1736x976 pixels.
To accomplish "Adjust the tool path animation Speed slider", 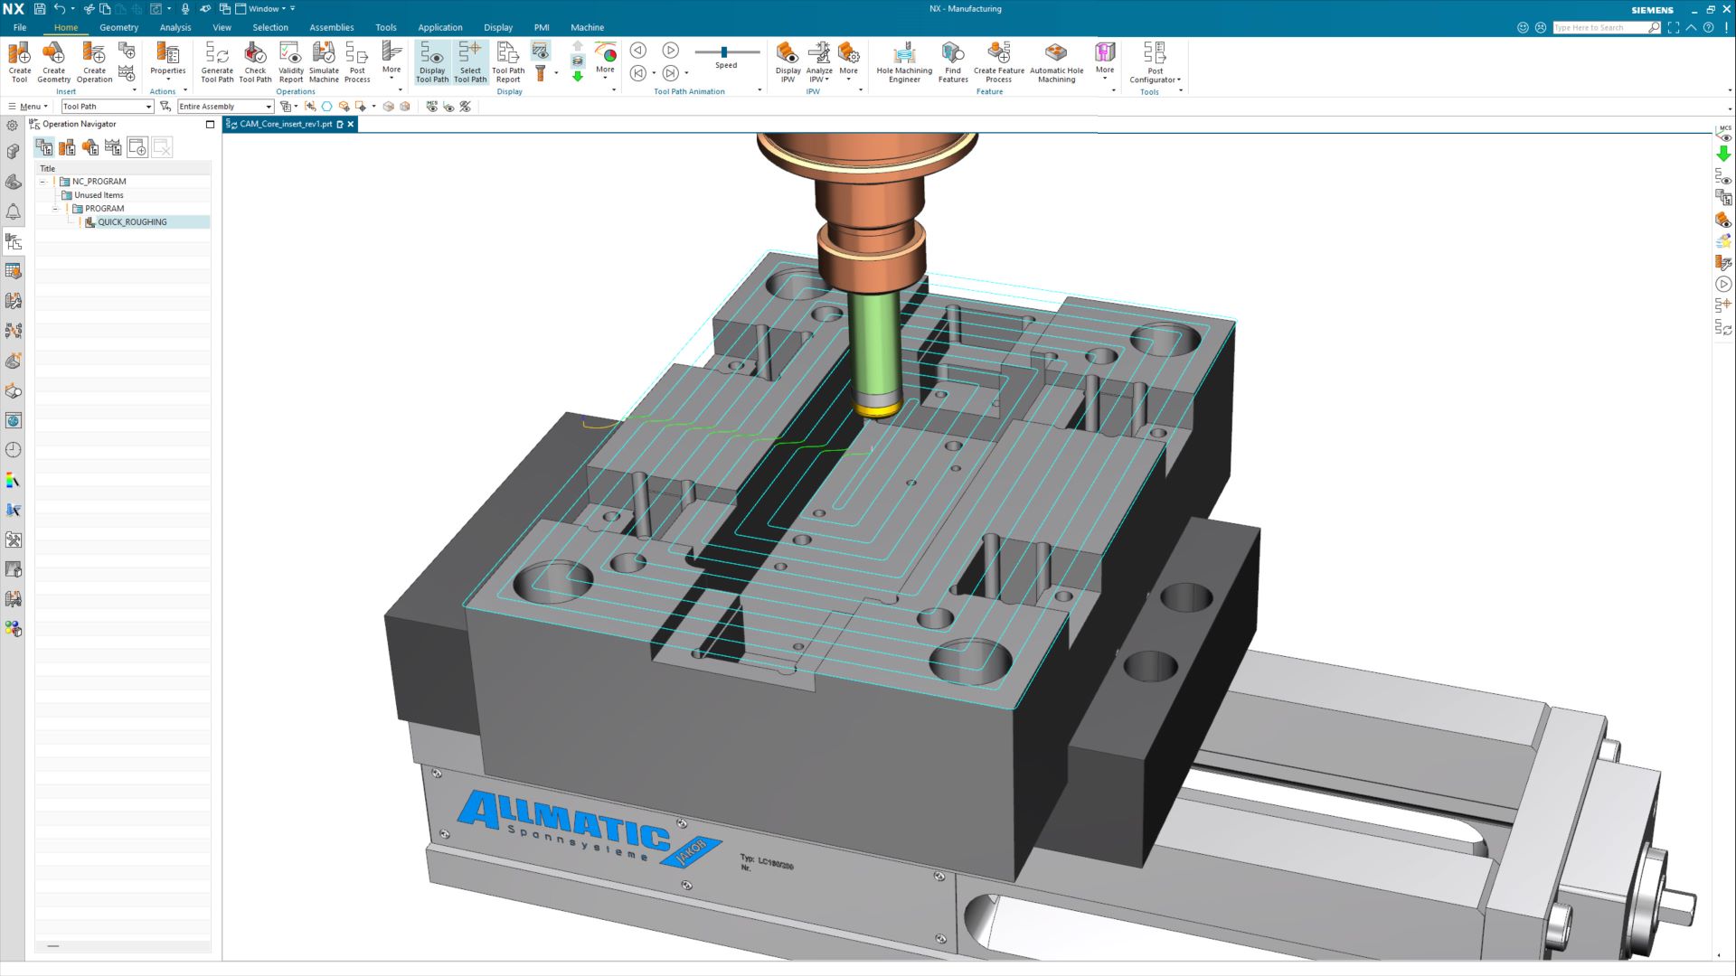I will tap(725, 52).
